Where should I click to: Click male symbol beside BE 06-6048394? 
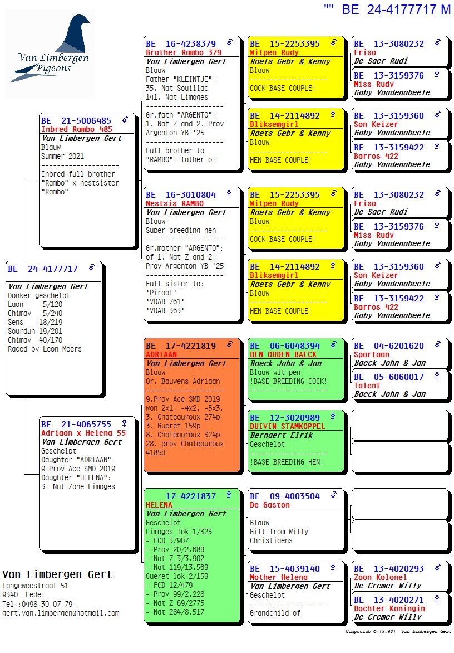[333, 345]
